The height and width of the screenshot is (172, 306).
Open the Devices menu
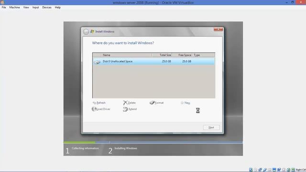tap(47, 8)
